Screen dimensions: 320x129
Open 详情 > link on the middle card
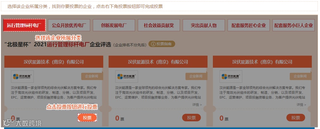click(x=197, y=105)
